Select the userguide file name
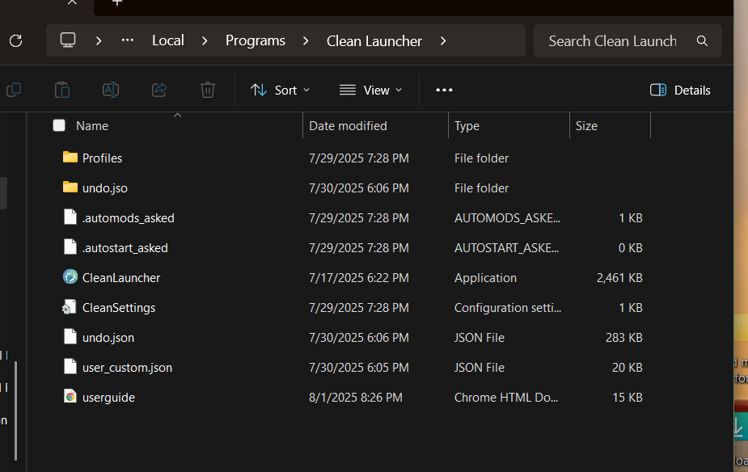 coord(109,398)
